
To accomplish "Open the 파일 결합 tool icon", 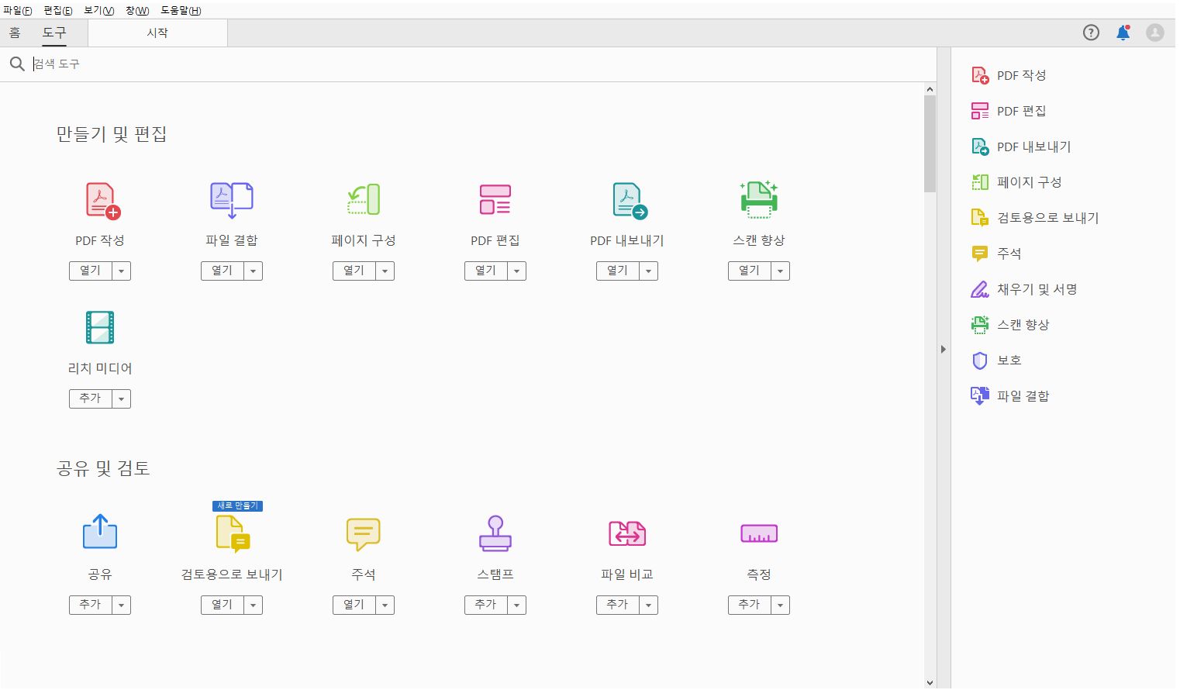I will coord(231,198).
